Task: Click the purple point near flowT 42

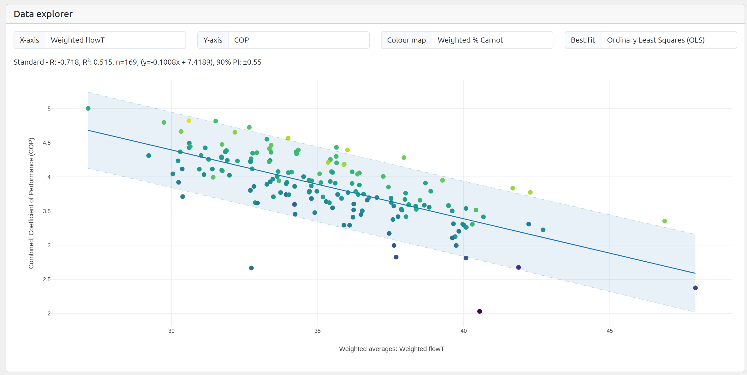Action: point(518,267)
